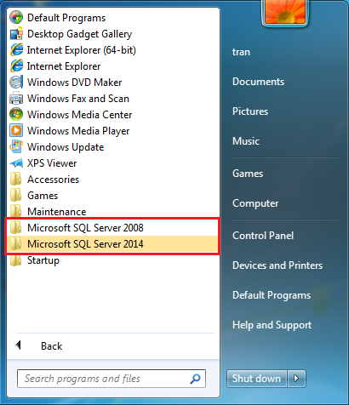The image size is (349, 405).
Task: Go Back to the previous menu
Action: point(40,345)
